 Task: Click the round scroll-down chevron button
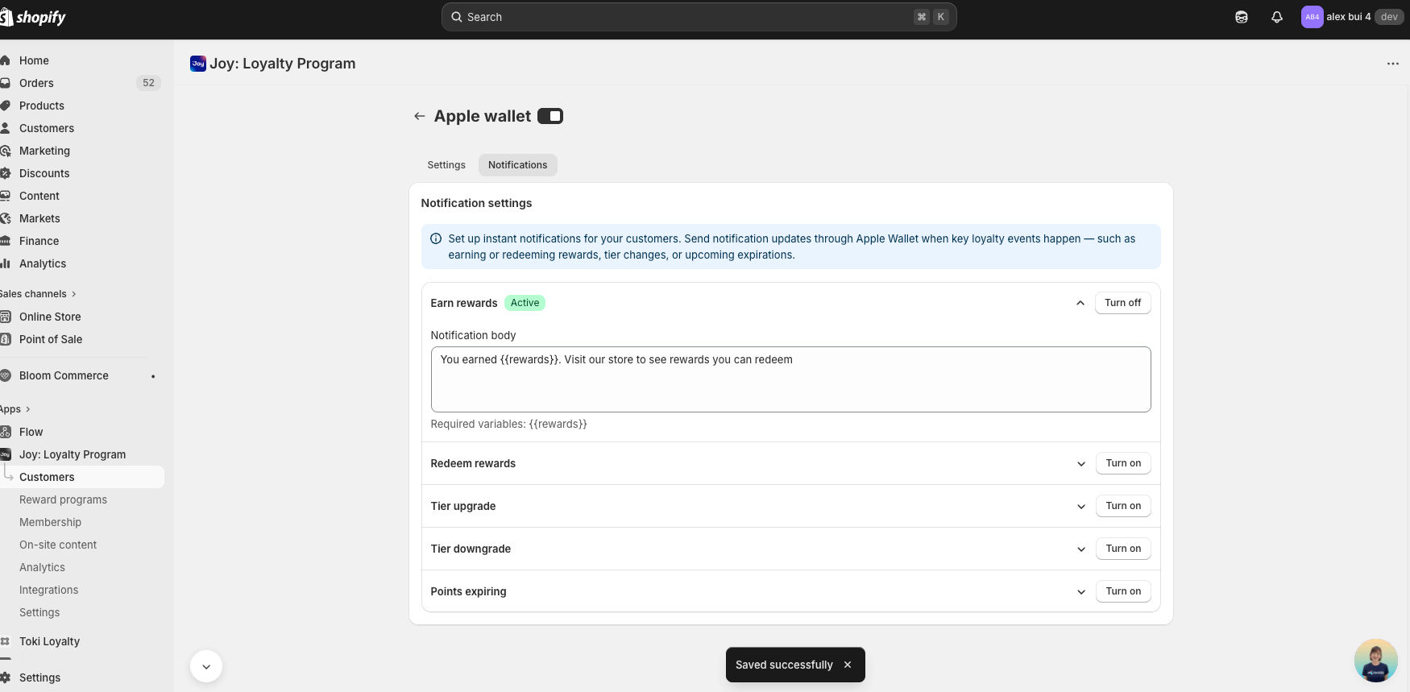point(206,666)
